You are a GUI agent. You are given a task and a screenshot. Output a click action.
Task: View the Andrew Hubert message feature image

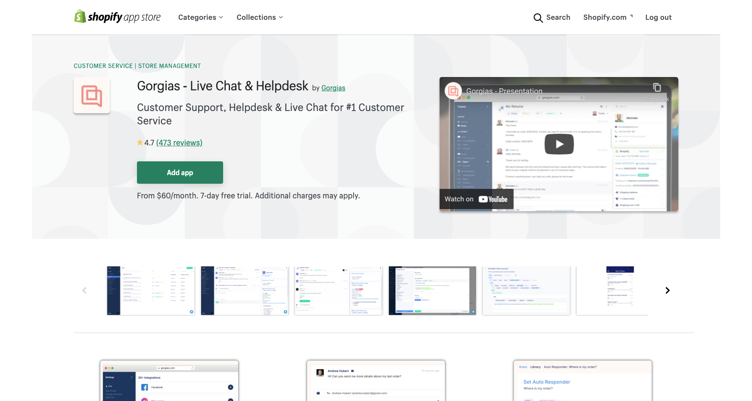[376, 381]
